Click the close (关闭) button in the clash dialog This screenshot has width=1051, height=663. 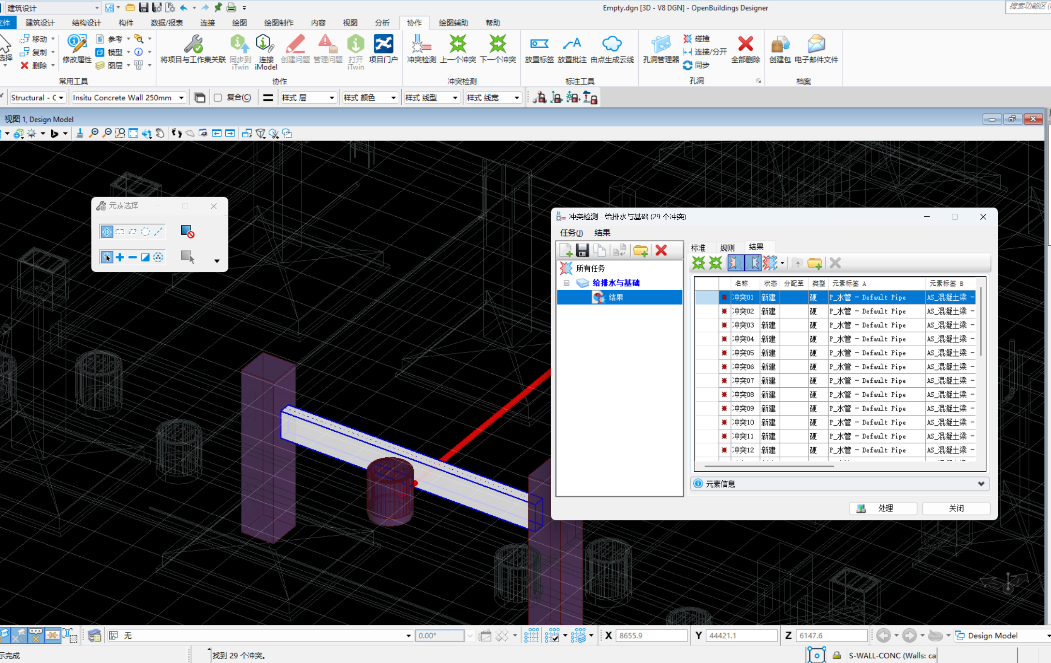956,508
